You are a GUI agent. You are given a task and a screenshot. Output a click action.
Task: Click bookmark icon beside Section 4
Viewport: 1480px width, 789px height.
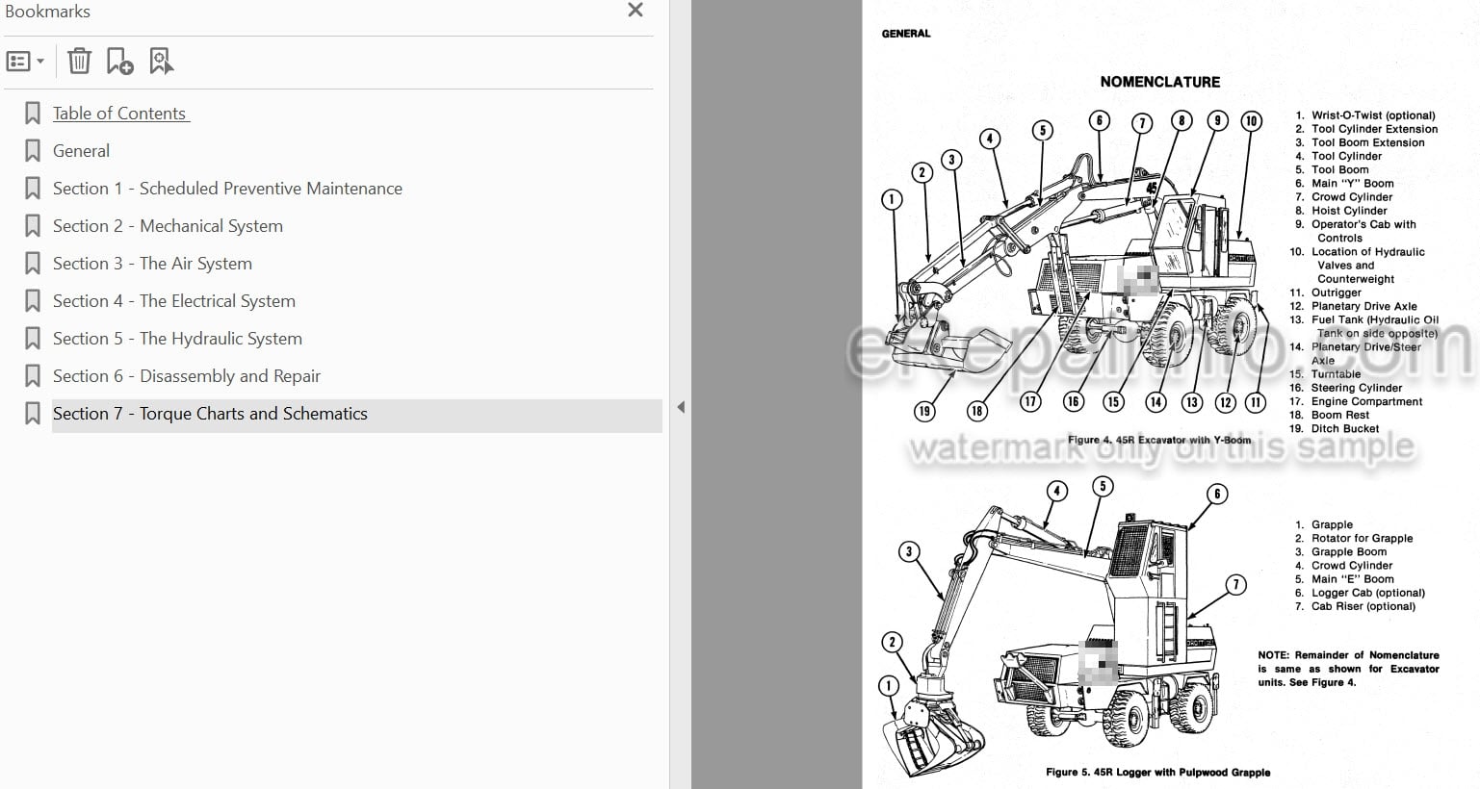tap(32, 301)
